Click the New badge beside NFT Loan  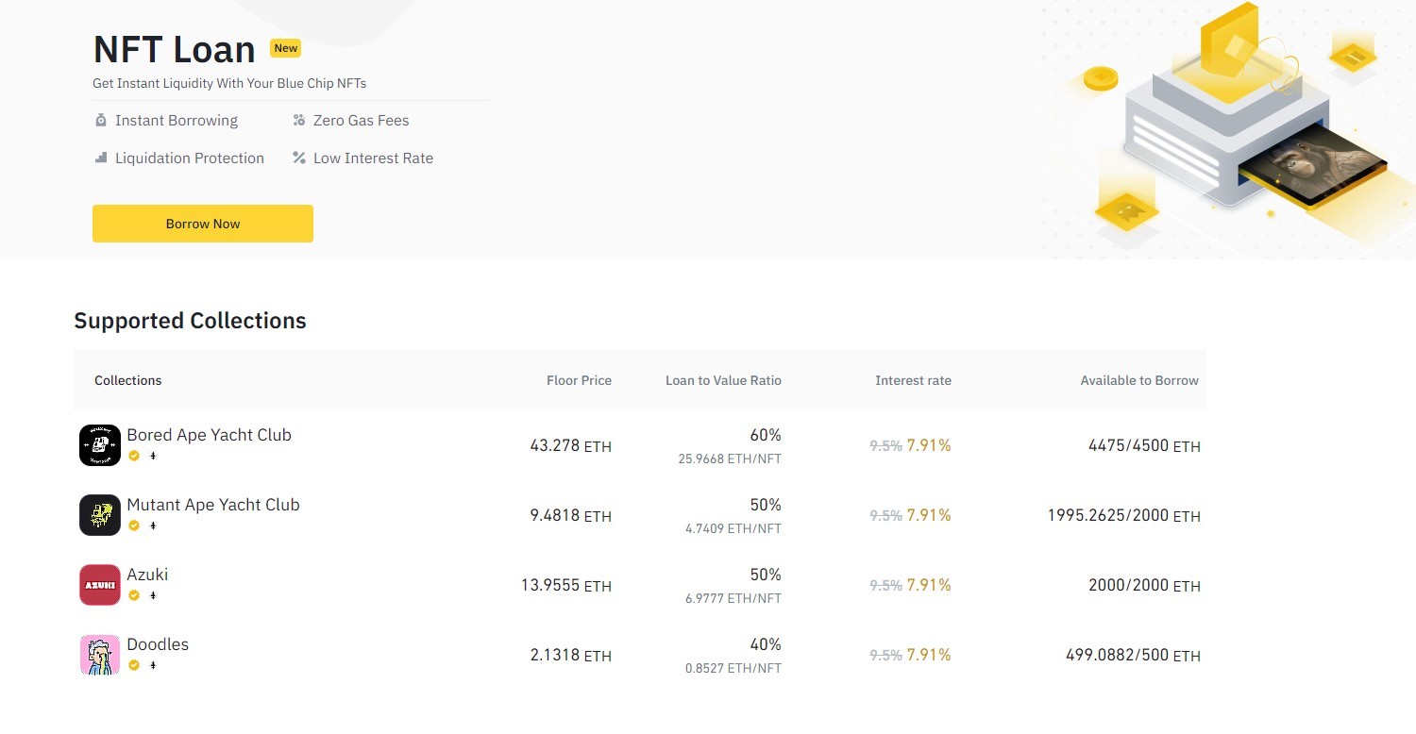(286, 48)
